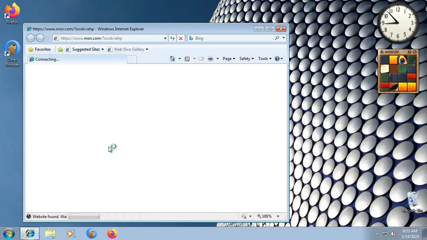Viewport: 427px width, 240px height.
Task: Open the Windows Start menu
Action: 9,234
